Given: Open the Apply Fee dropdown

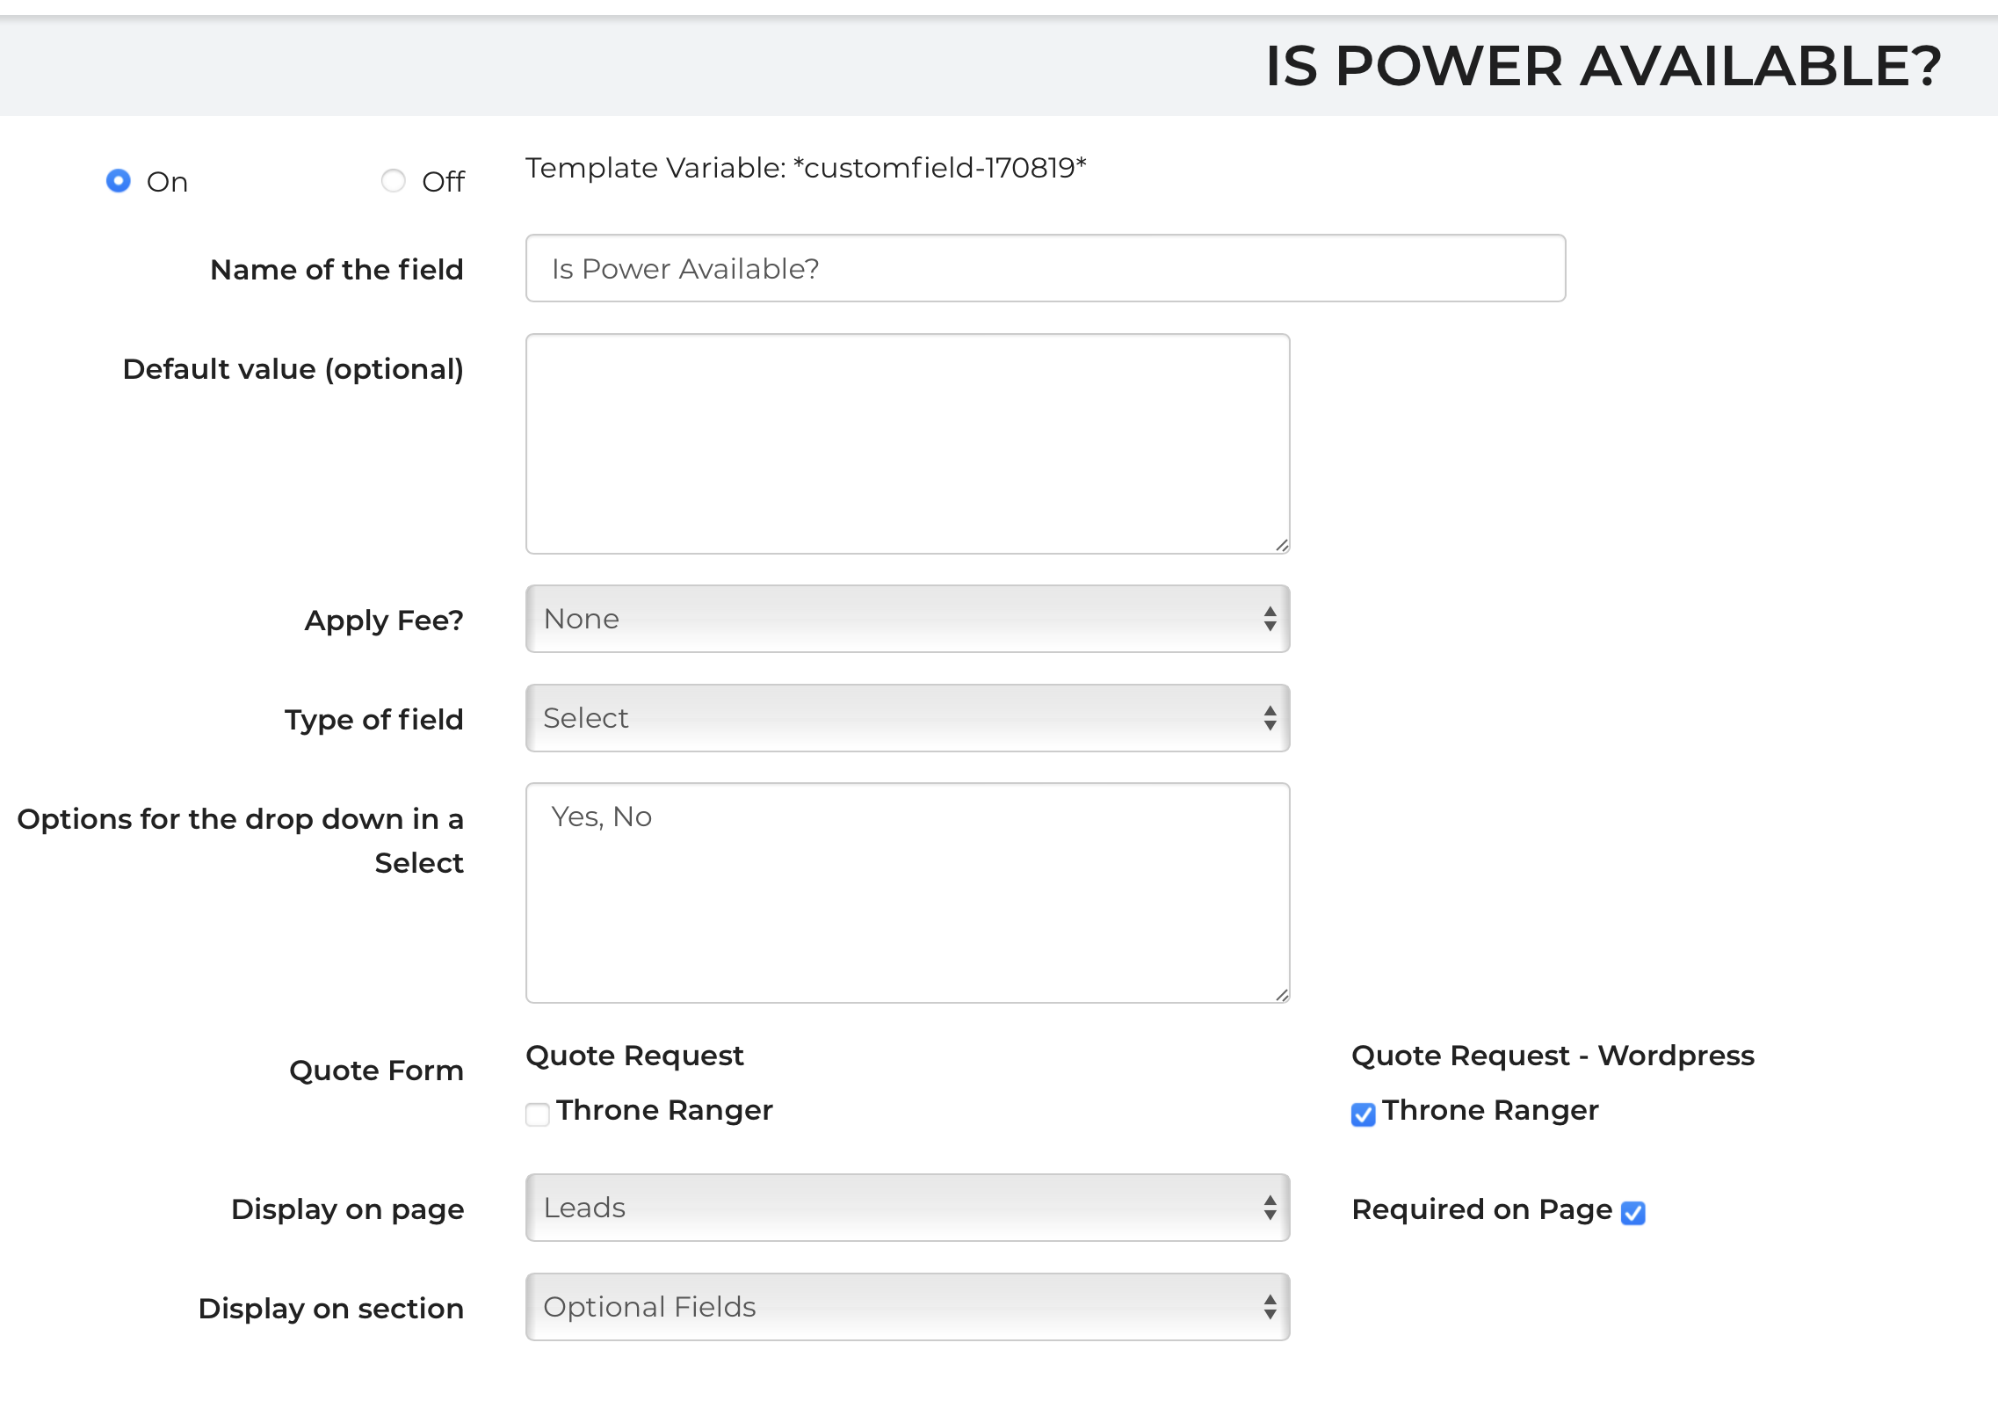Looking at the screenshot, I should coord(907,619).
